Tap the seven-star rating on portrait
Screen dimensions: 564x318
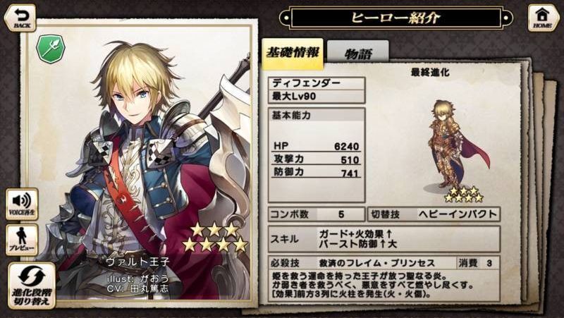[215, 237]
